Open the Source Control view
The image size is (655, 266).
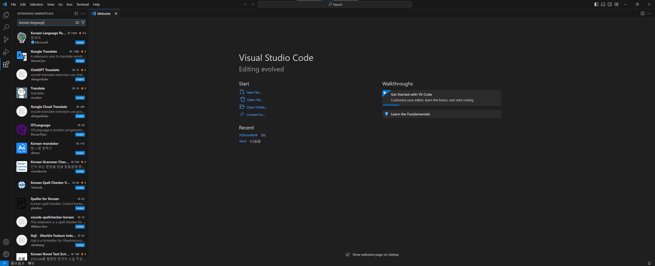6,40
